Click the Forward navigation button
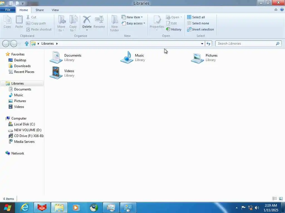 14,44
